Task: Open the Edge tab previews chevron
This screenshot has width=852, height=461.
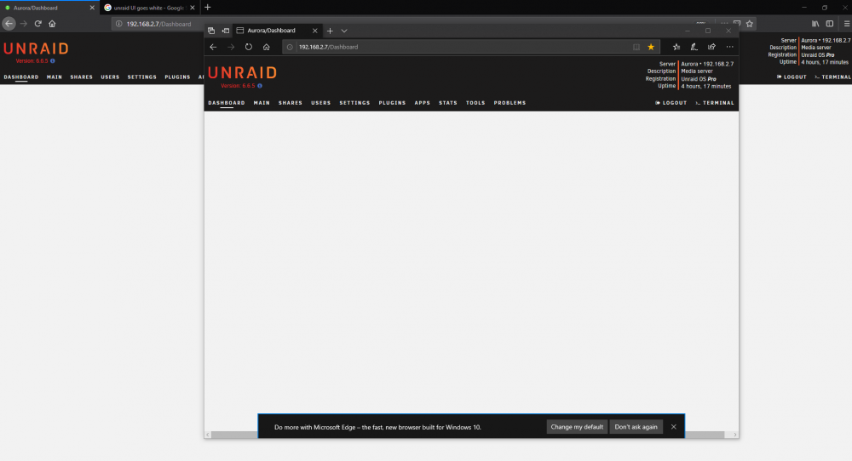Action: [344, 31]
